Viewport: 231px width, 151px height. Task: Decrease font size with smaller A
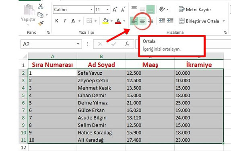123,10
